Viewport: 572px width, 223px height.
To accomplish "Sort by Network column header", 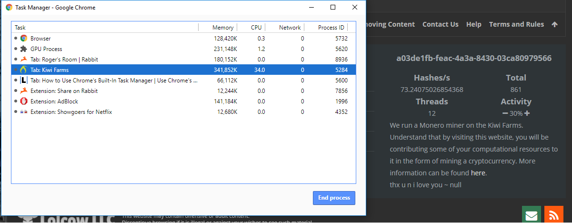I will pyautogui.click(x=284, y=28).
